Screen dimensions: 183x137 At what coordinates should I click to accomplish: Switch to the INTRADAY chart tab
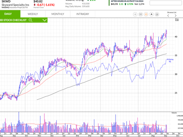click(x=83, y=14)
